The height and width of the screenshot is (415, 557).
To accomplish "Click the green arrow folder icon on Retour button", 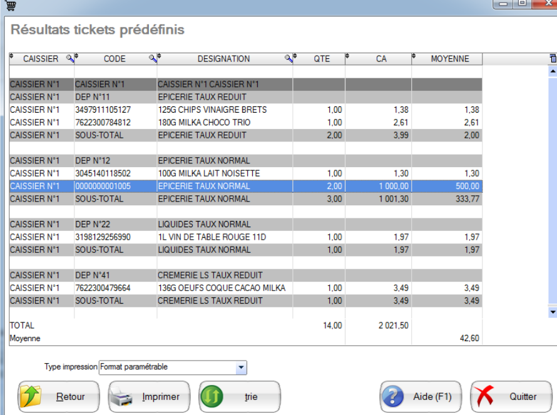I will 31,396.
